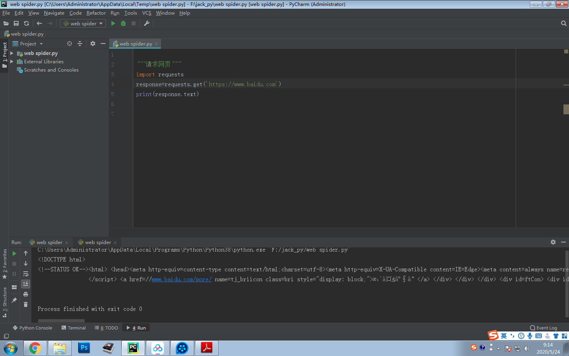Clear Run console with the trash icon
Screen dimensions: 569x356
point(26,304)
